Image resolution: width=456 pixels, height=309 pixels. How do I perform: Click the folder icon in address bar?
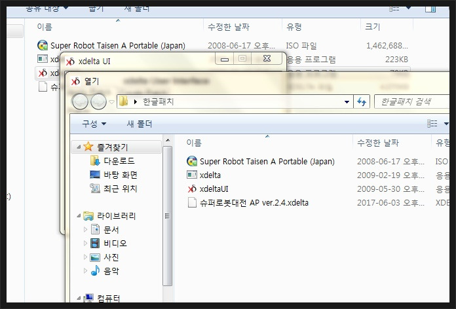point(124,101)
